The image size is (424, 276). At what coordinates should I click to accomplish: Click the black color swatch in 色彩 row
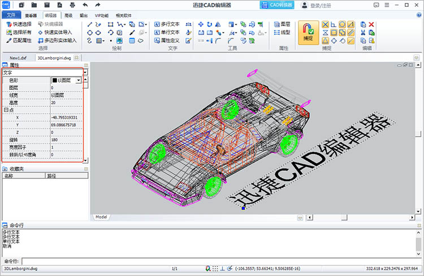54,80
